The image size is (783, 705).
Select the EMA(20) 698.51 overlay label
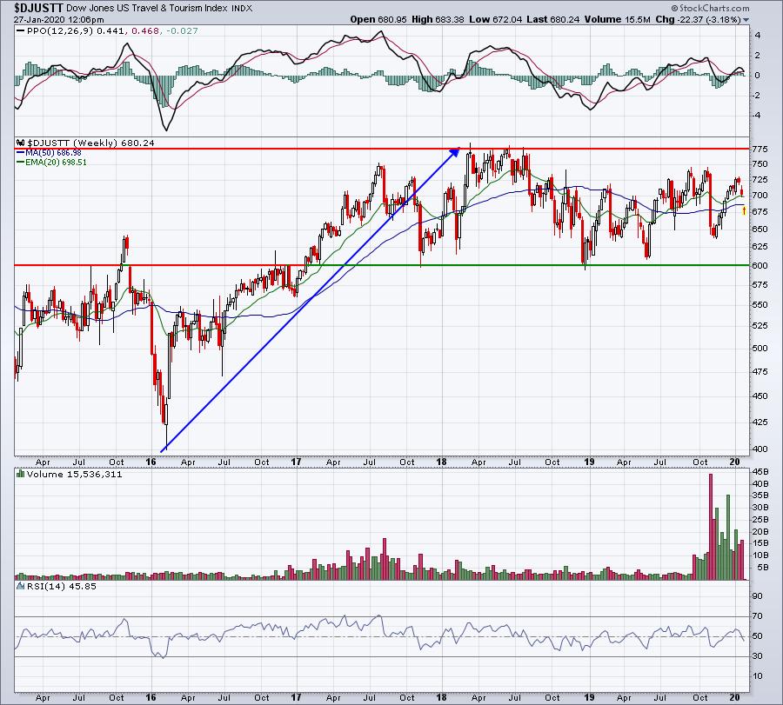coord(56,163)
